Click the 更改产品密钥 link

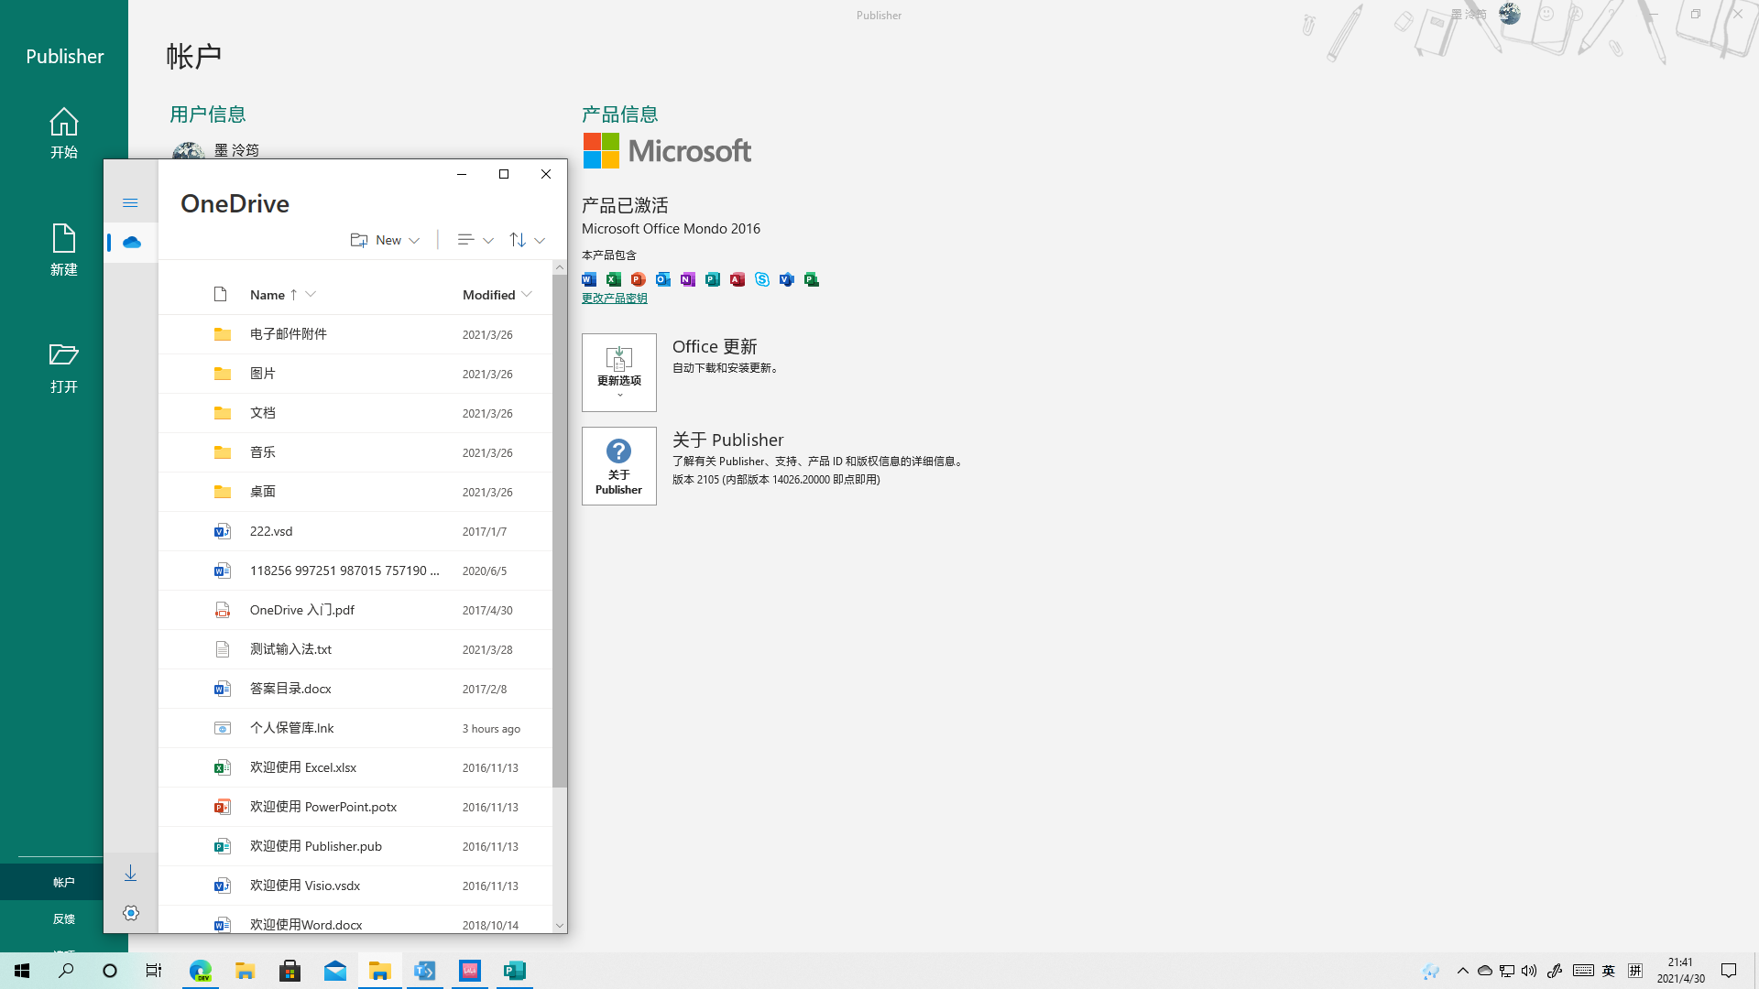(615, 299)
